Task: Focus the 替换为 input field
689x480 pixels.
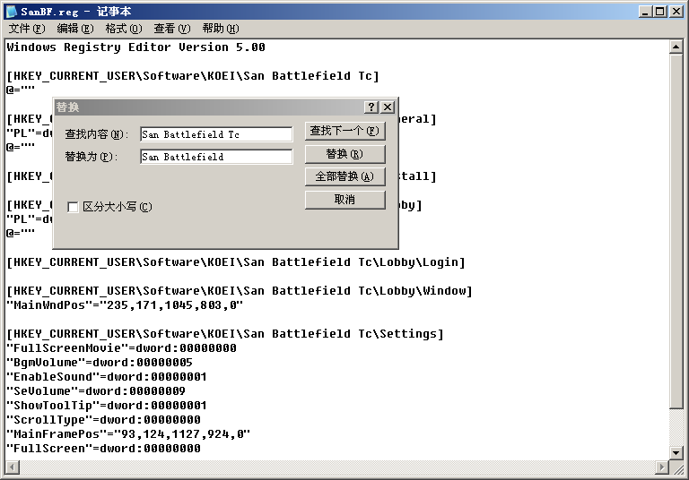Action: tap(216, 157)
